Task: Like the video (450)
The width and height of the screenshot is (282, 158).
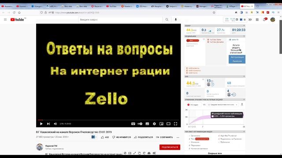Action: coord(105,137)
